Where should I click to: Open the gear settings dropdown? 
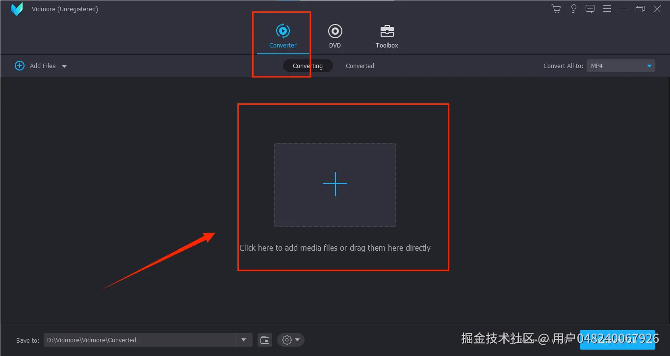(x=290, y=340)
